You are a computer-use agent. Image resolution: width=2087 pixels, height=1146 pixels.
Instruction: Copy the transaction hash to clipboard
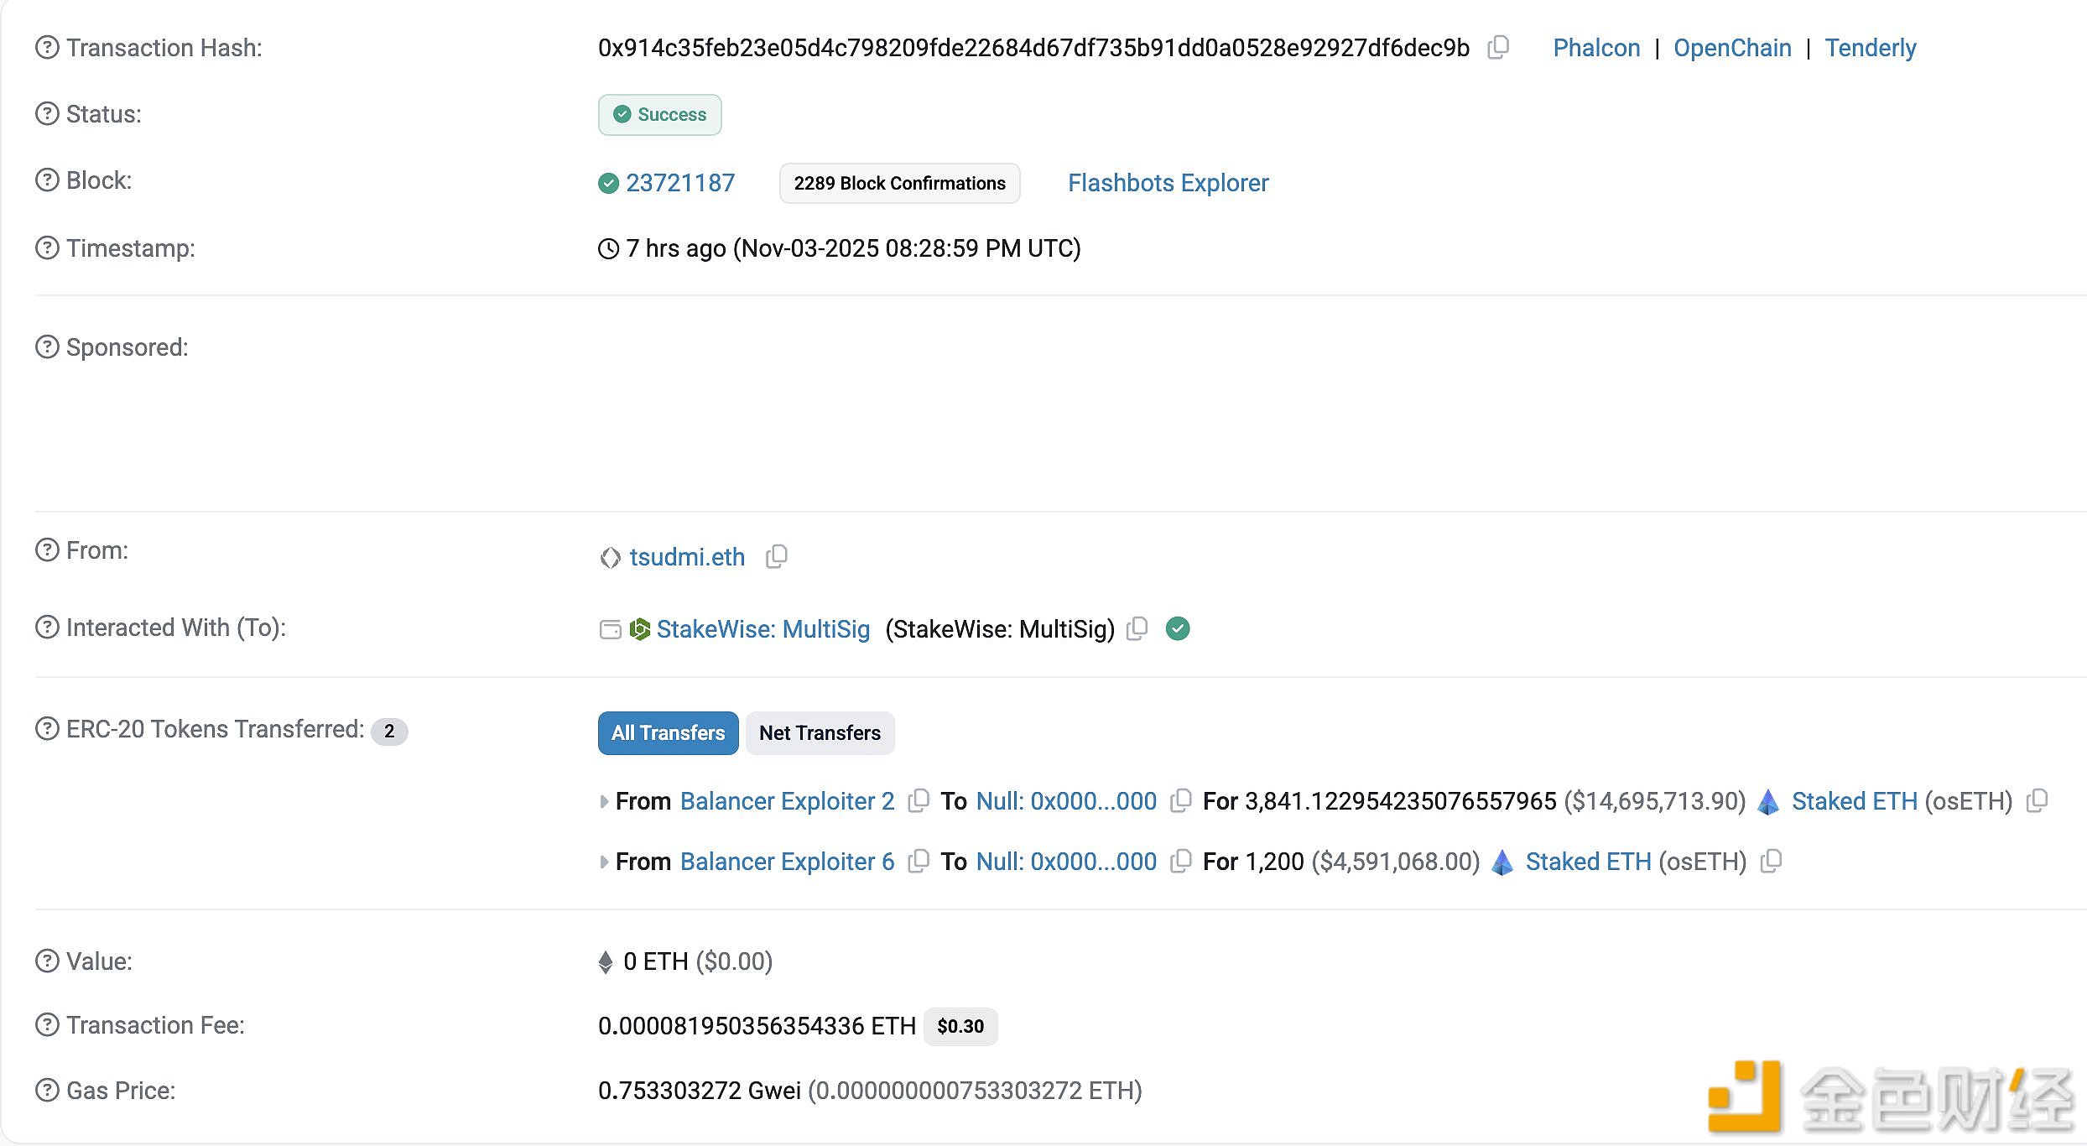[x=1498, y=48]
